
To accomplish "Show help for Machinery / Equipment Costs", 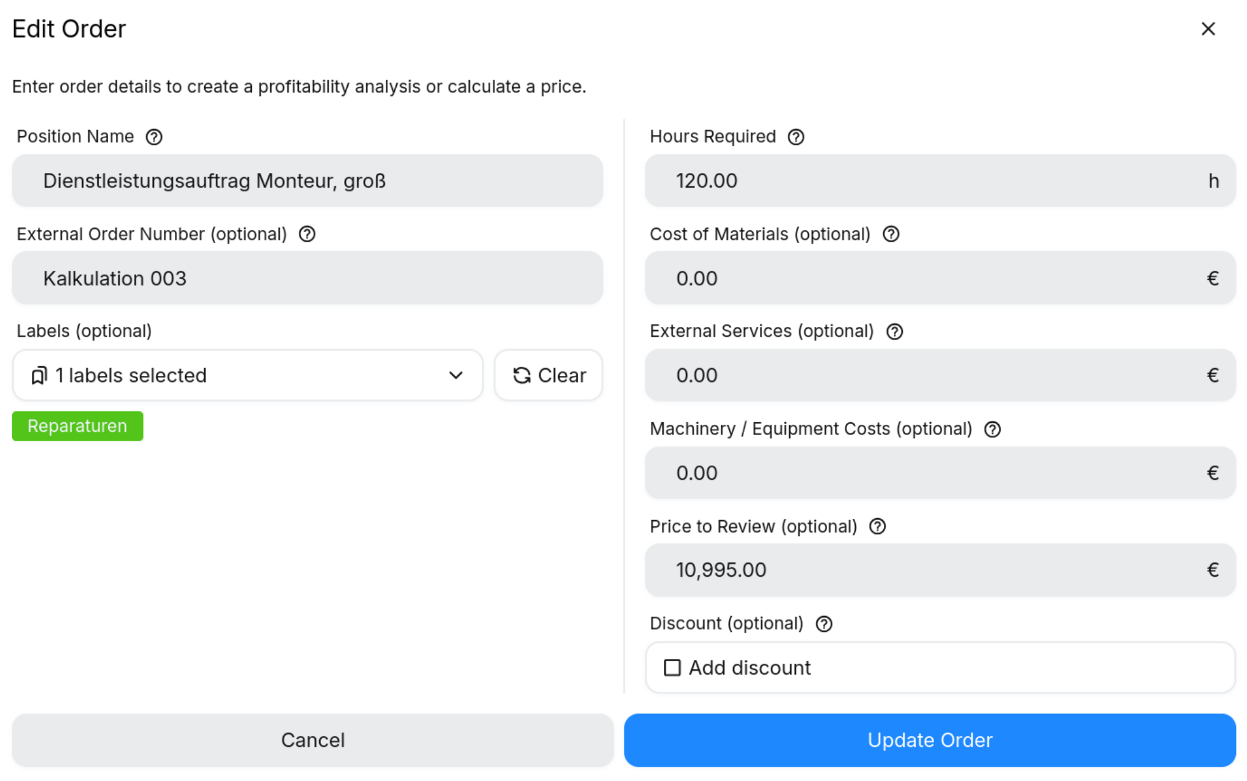I will (x=993, y=429).
